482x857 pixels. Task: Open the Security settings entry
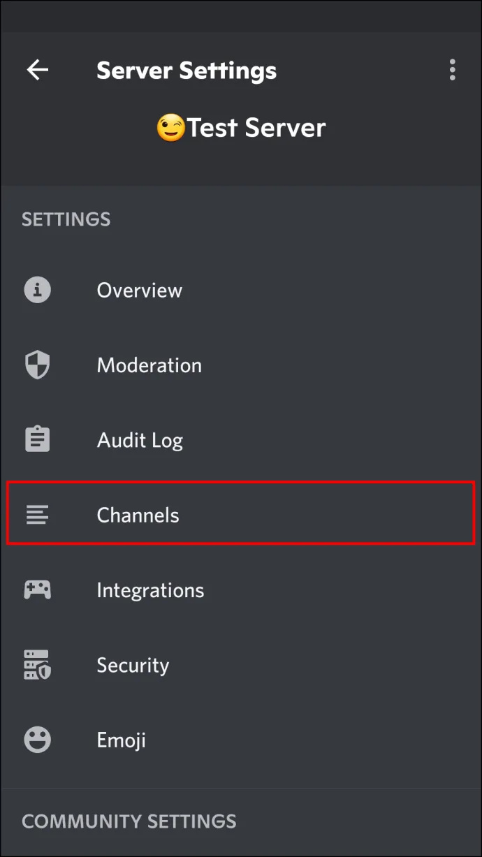[241, 665]
